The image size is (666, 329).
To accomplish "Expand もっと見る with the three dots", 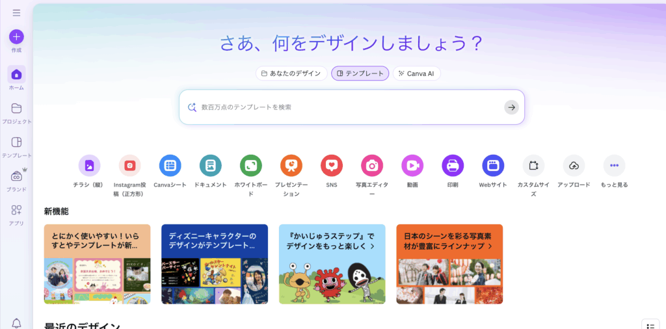I will (614, 166).
